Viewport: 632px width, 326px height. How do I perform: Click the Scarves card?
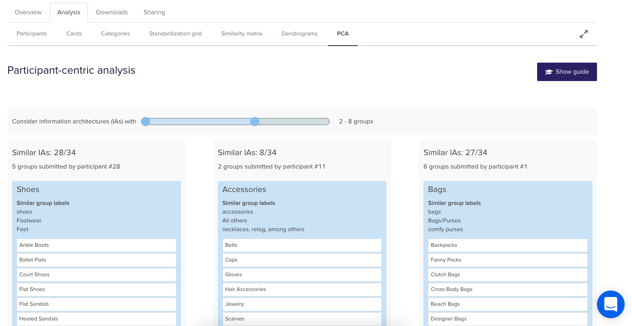302,319
